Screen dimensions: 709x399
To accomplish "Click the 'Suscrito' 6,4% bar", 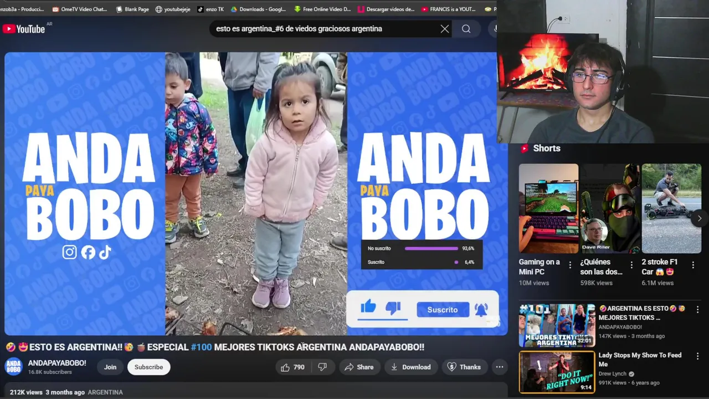I will pyautogui.click(x=456, y=262).
